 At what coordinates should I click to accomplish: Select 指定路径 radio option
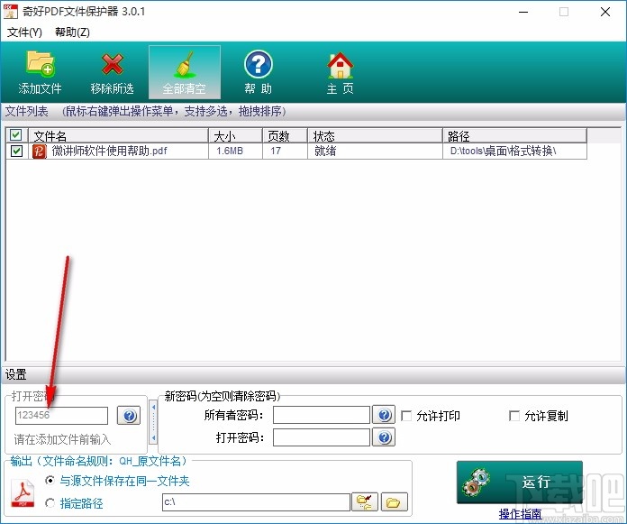[x=50, y=502]
